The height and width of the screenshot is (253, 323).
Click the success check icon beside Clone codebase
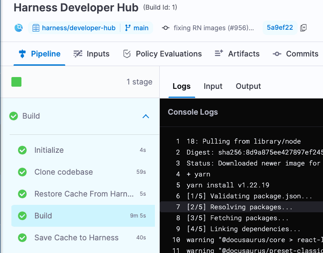tap(22, 172)
